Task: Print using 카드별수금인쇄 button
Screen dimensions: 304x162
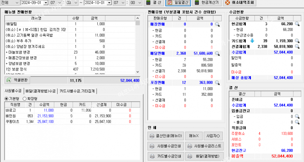Action: 166,156
